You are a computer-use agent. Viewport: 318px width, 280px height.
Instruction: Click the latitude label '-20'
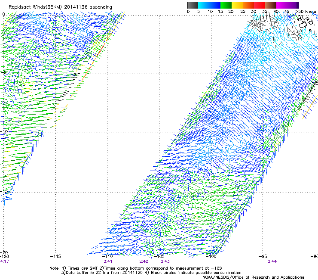4,252
